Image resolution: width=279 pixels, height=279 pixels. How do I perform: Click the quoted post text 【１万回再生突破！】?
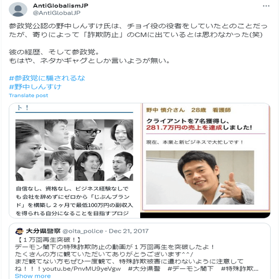(49, 240)
